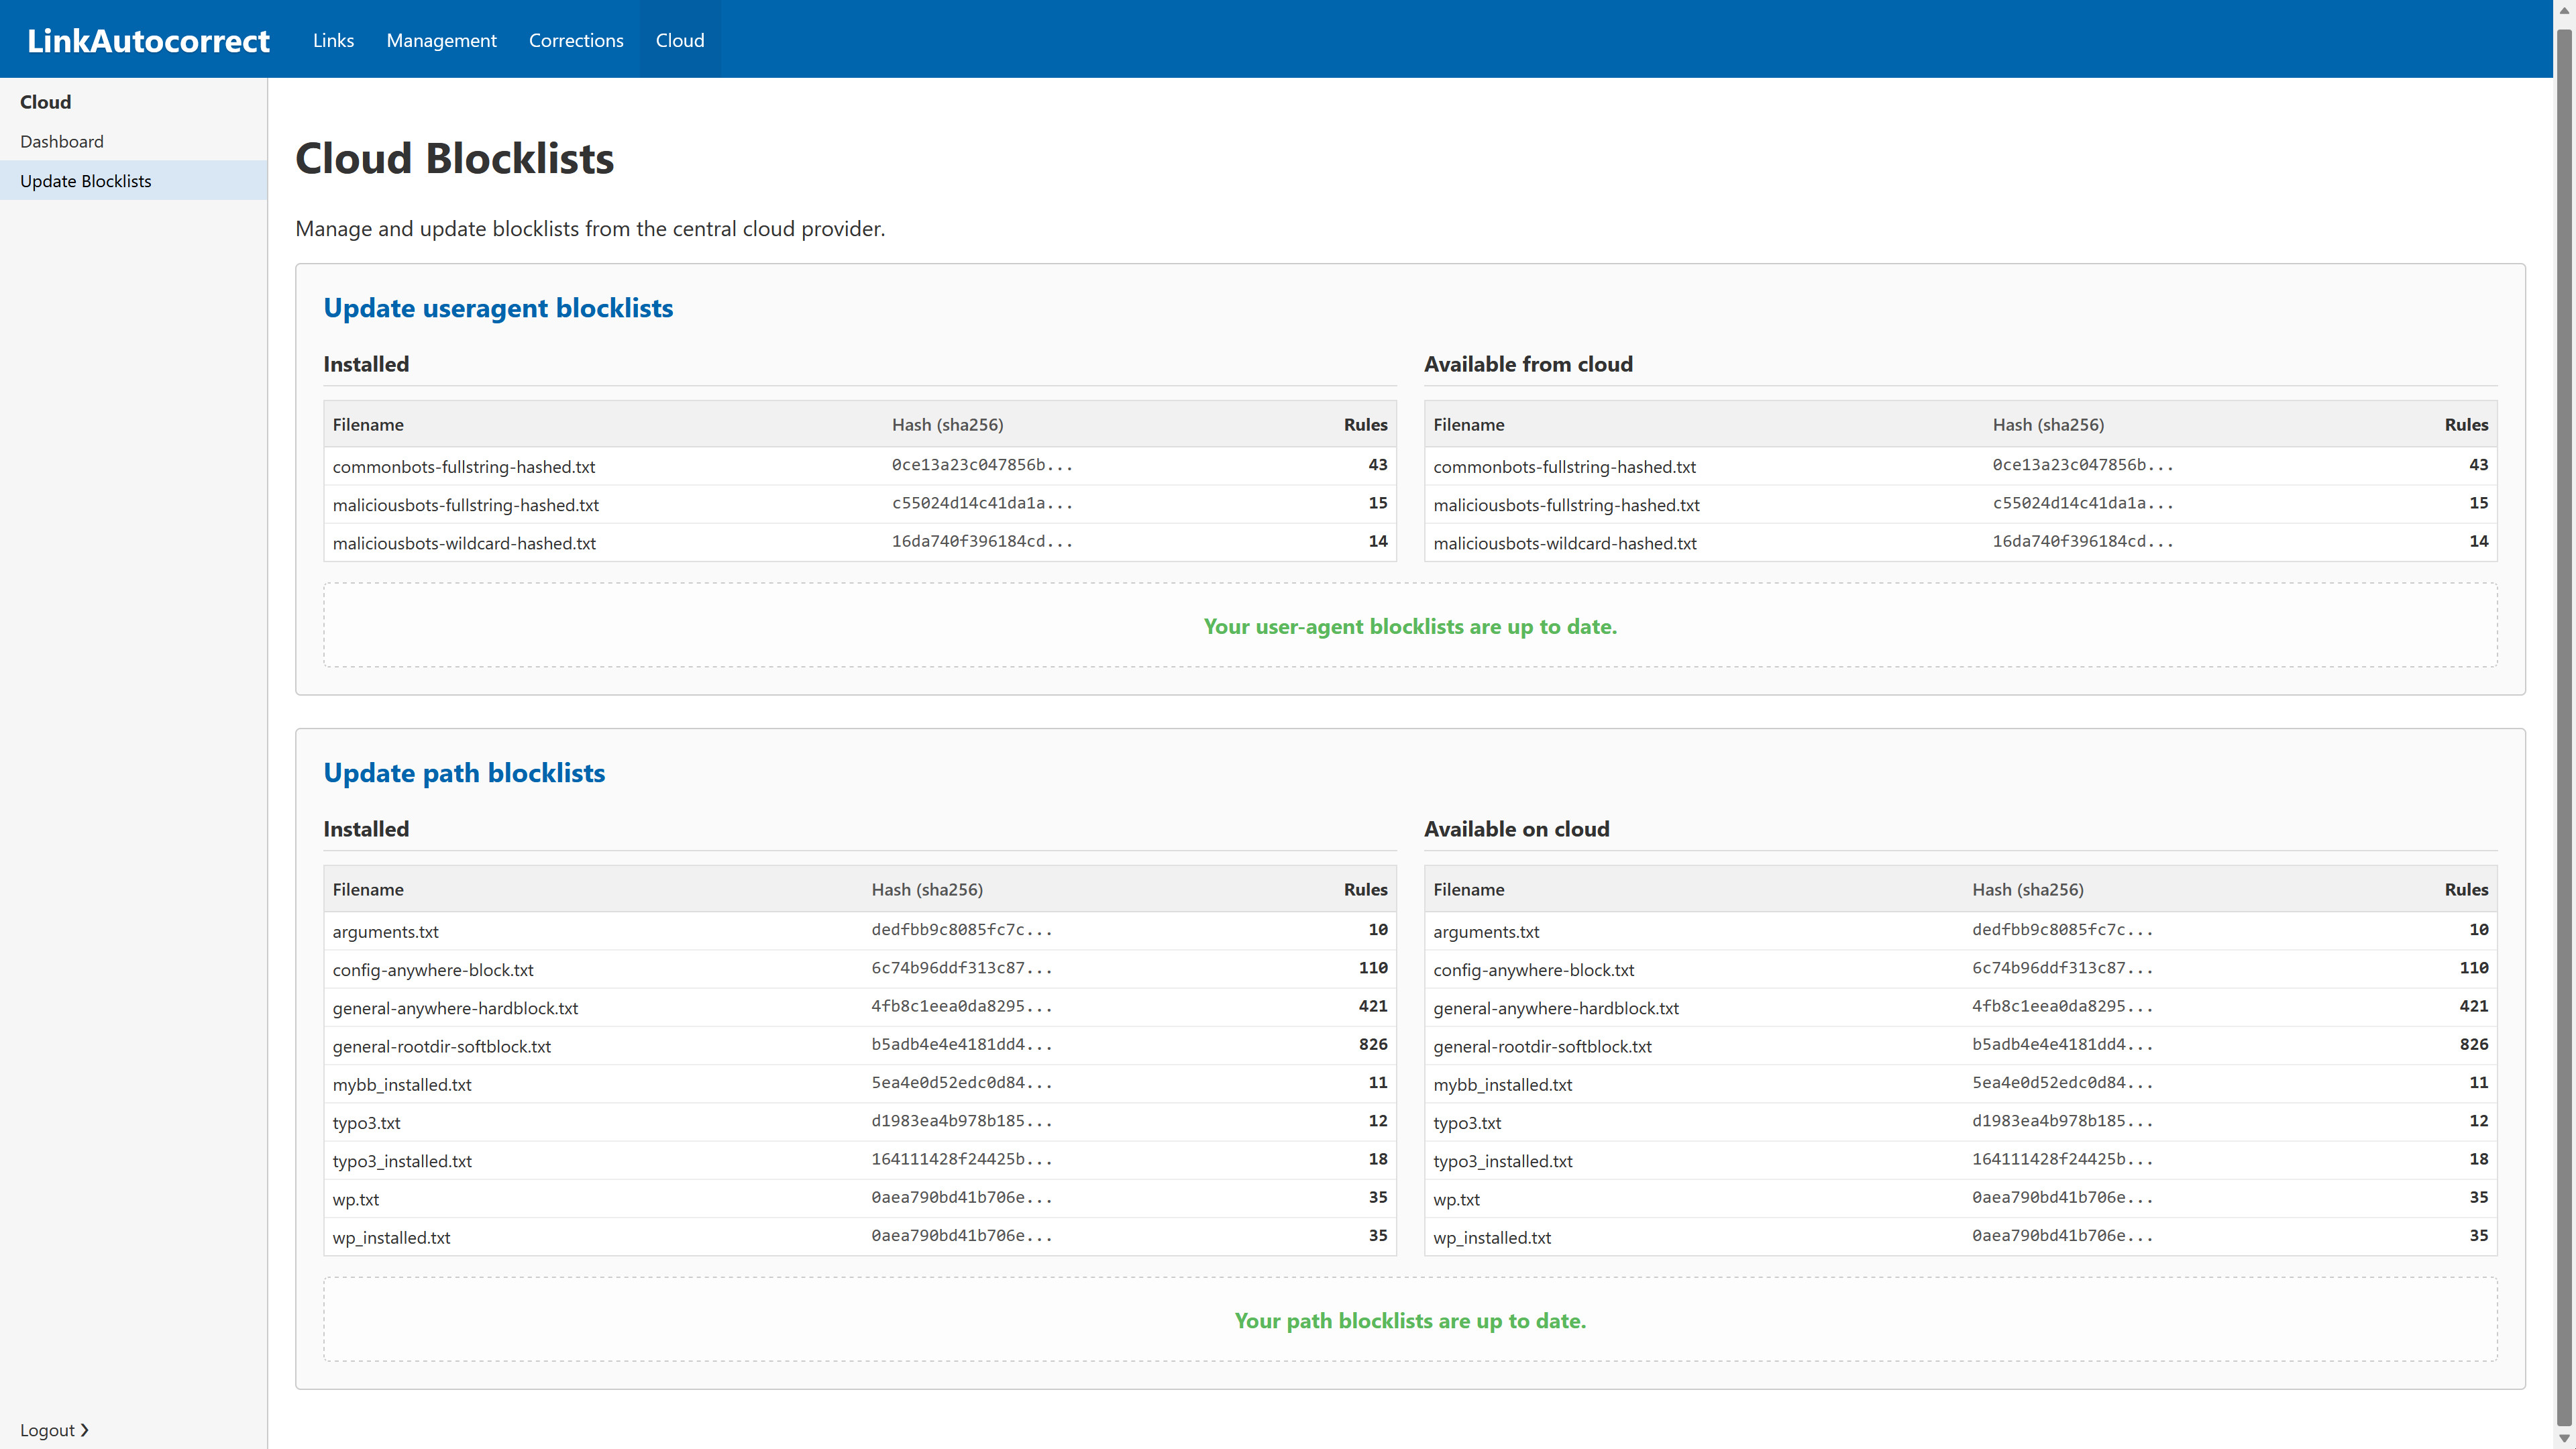Click the Update useragent blocklists heading
The width and height of the screenshot is (2576, 1449).
coord(498,308)
